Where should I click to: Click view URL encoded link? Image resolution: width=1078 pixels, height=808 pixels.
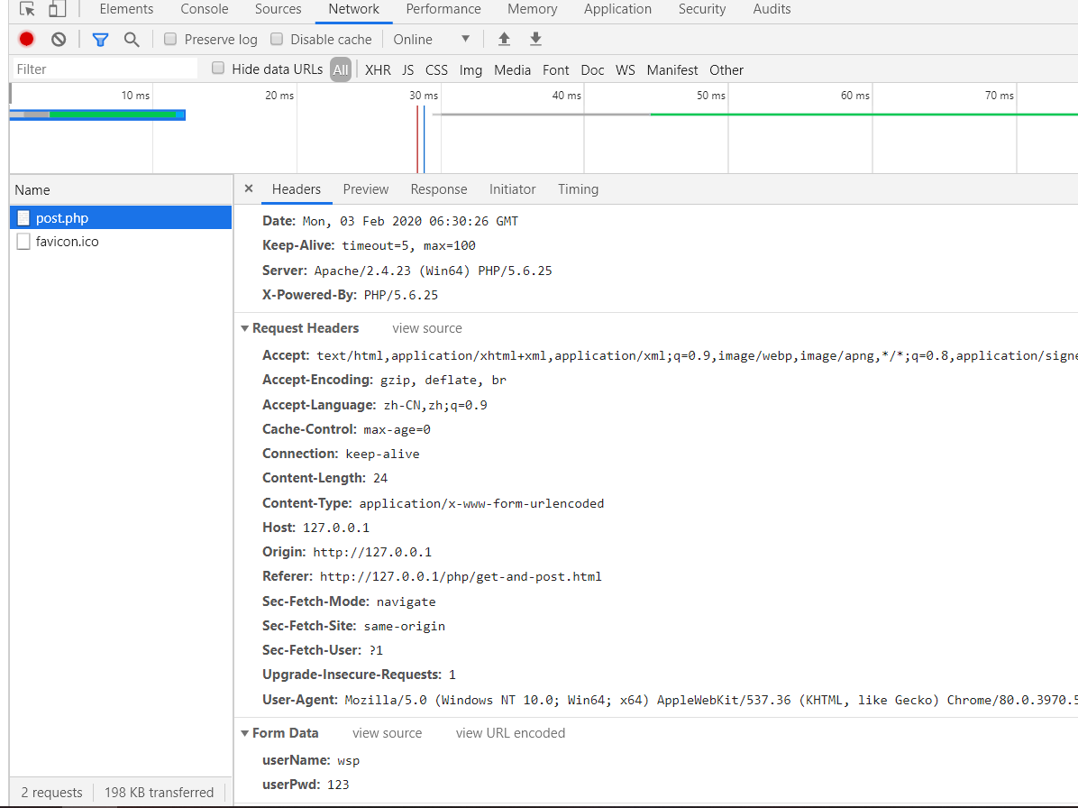click(510, 734)
